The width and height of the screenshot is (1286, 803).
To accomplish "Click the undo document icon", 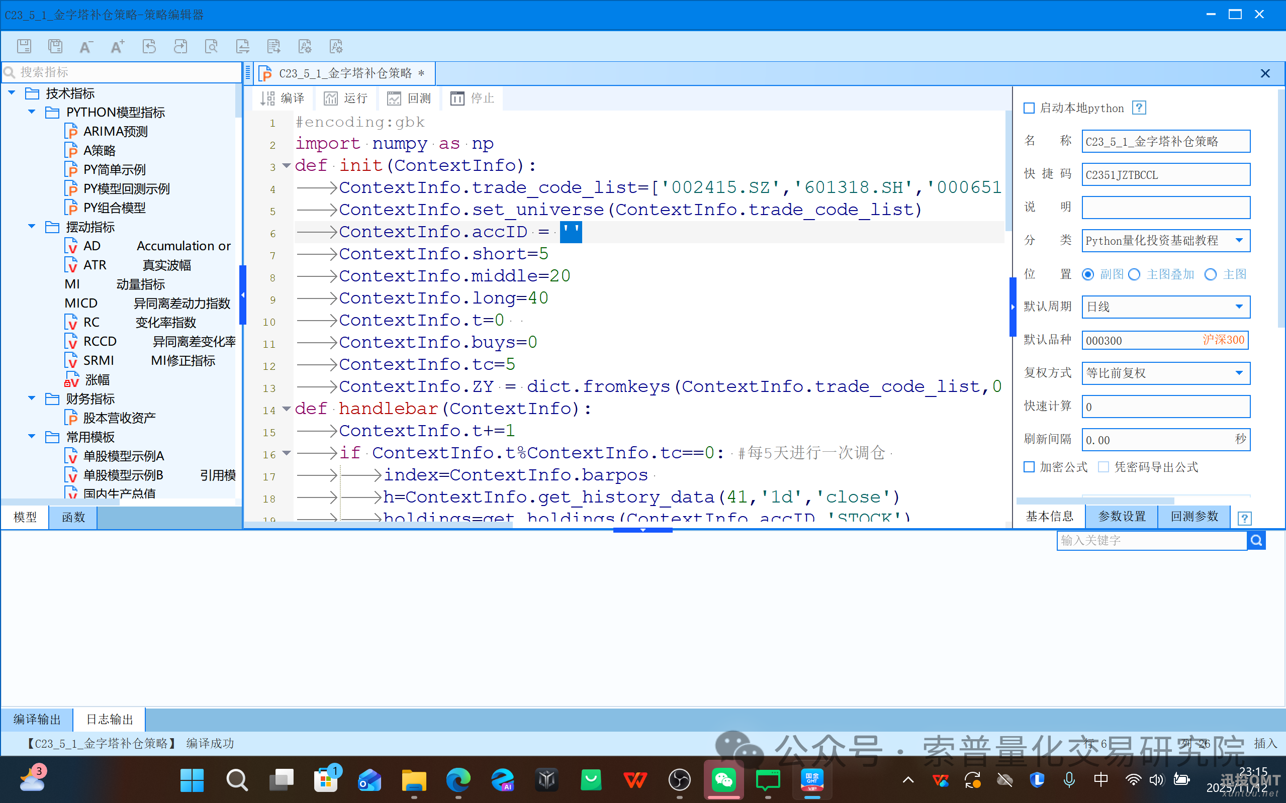I will point(149,46).
